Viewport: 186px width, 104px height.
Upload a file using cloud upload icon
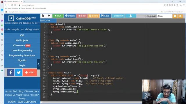pos(49,16)
